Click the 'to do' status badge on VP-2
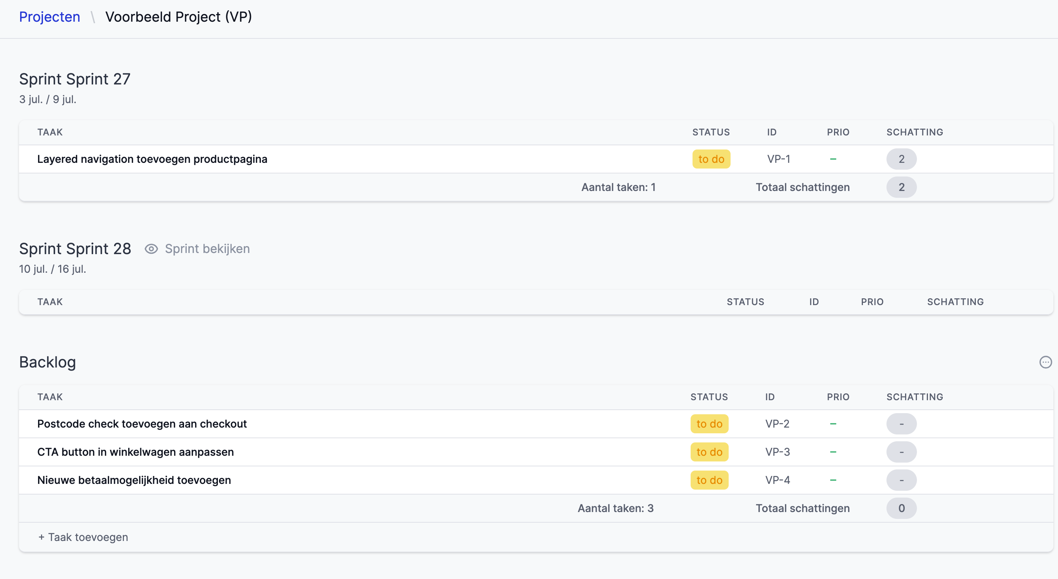The height and width of the screenshot is (579, 1058). point(710,423)
